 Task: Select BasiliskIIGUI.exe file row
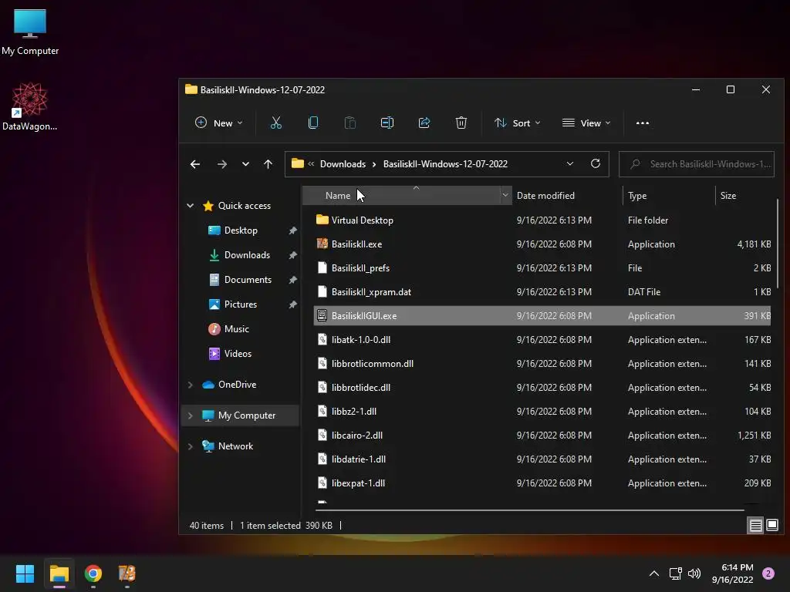(x=542, y=315)
